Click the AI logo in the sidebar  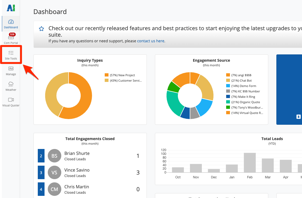point(11,8)
